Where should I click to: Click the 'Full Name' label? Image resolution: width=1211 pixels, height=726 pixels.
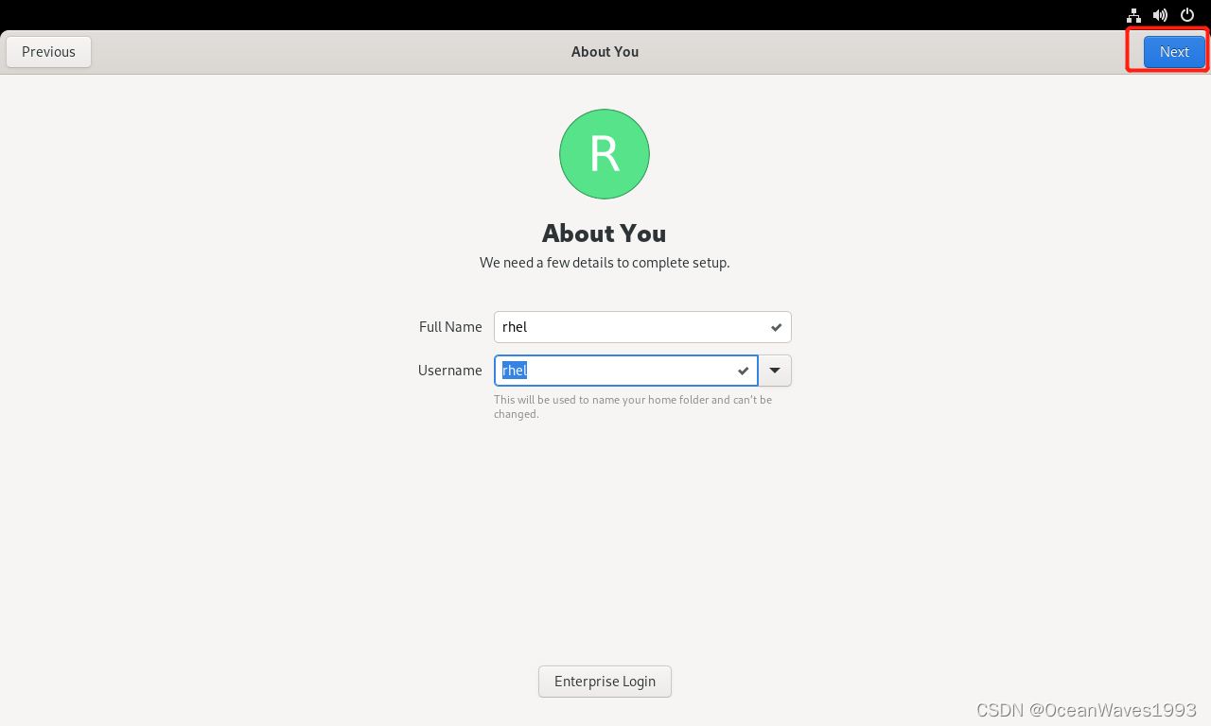pyautogui.click(x=450, y=327)
